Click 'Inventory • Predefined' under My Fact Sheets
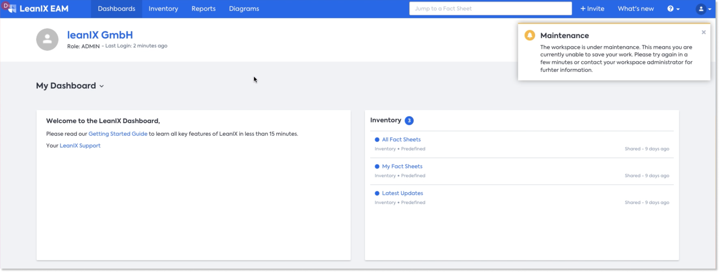The width and height of the screenshot is (719, 272). 400,176
